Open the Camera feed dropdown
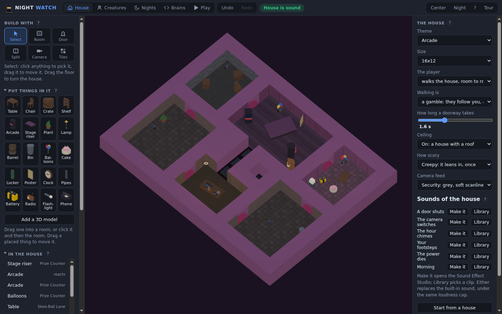This screenshot has height=314, width=502. coord(455,185)
